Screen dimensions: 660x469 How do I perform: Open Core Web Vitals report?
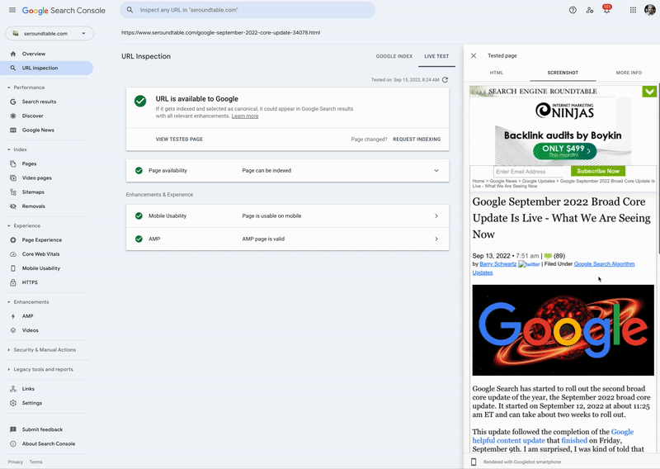40,254
